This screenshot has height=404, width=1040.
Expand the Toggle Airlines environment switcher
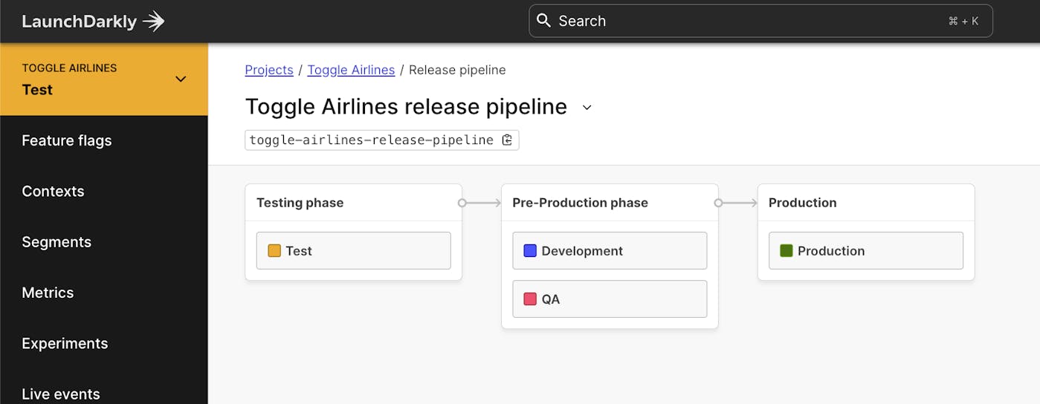pyautogui.click(x=181, y=79)
